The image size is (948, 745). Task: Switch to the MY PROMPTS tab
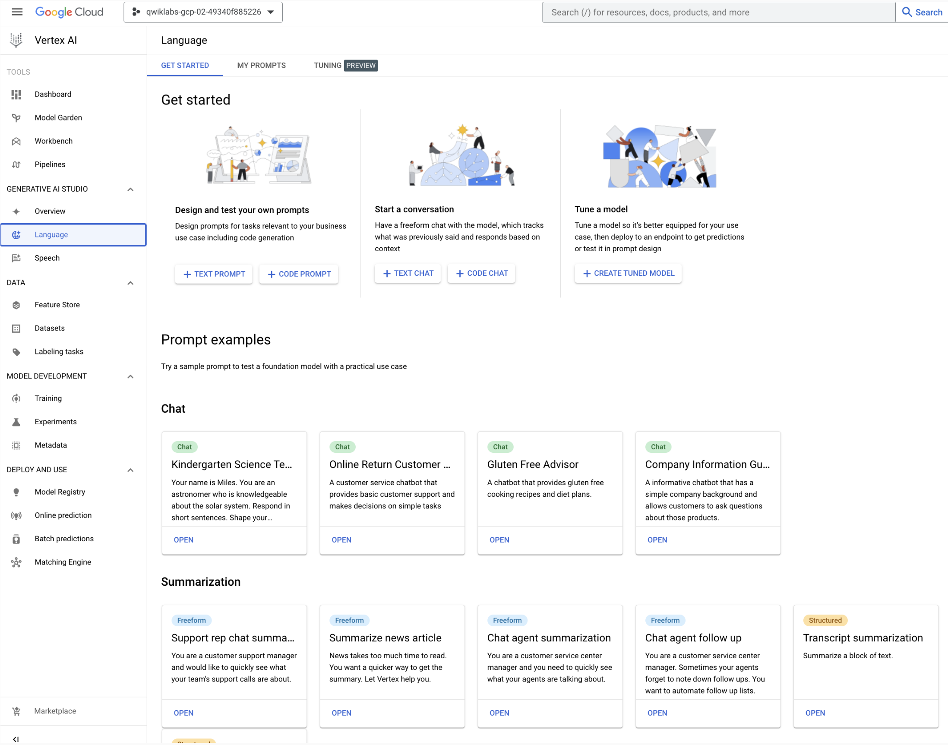262,66
